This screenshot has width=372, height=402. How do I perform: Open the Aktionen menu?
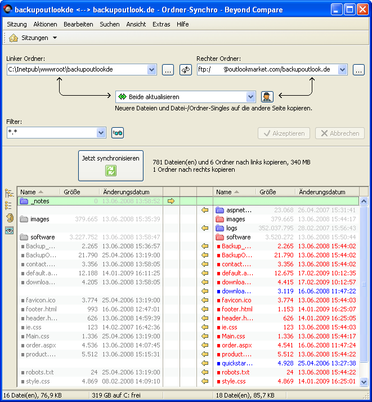tap(45, 24)
